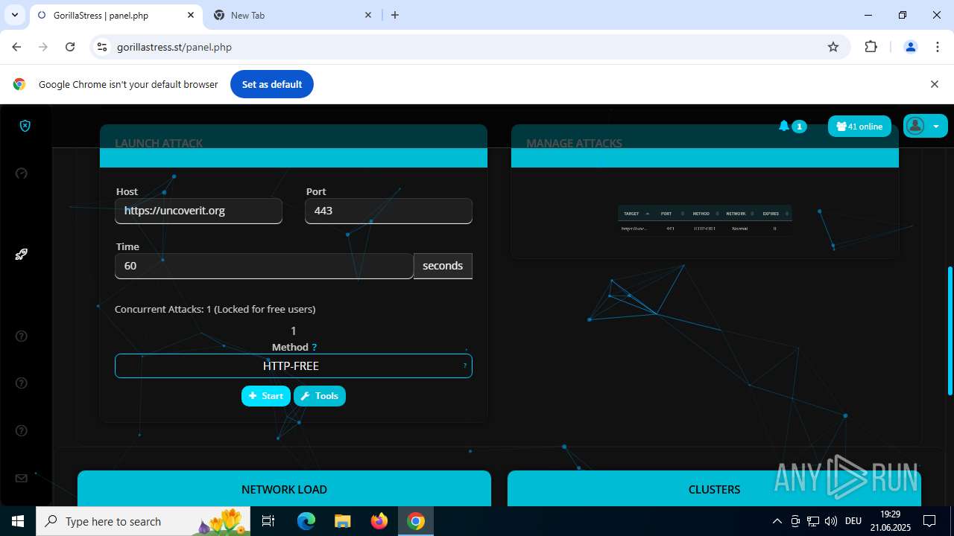Open Windows notification center

point(929,521)
